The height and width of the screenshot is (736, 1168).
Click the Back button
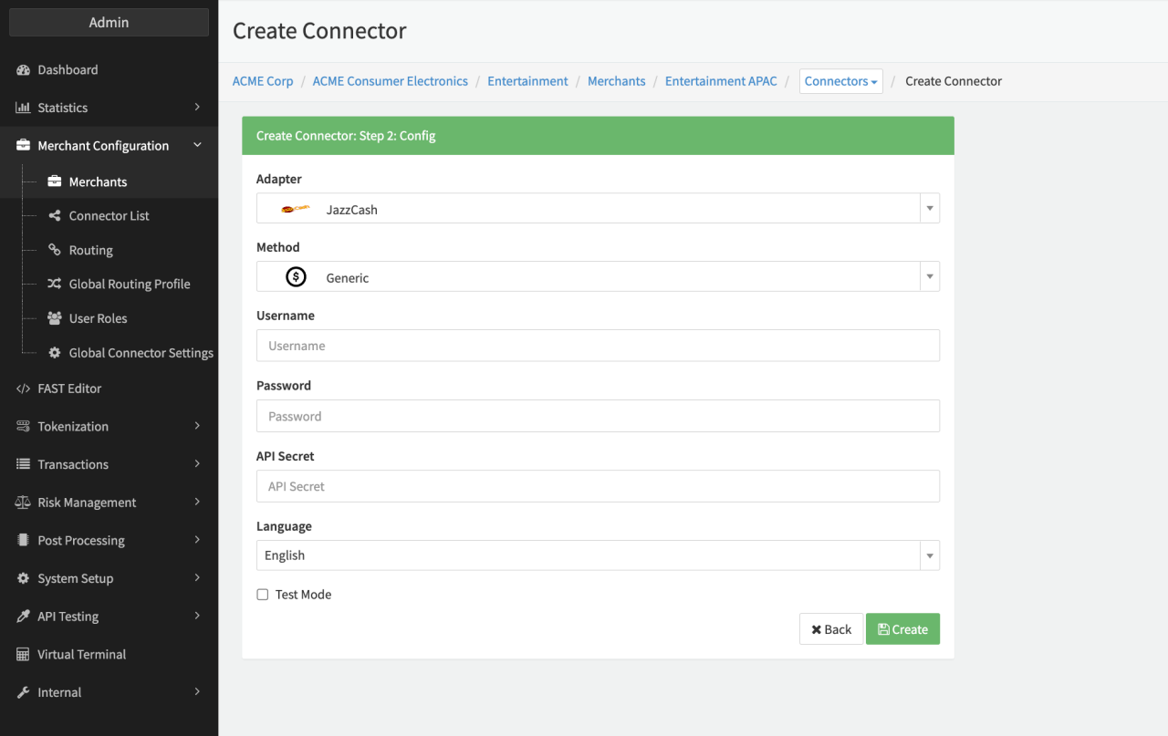tap(830, 629)
